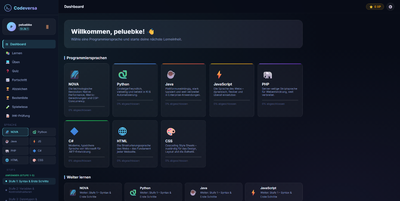Open the IHK-Prüfung page

(x=29, y=116)
